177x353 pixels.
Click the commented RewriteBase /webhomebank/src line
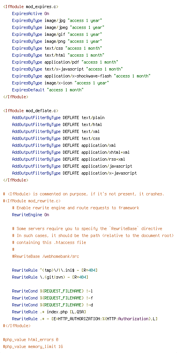46,256
